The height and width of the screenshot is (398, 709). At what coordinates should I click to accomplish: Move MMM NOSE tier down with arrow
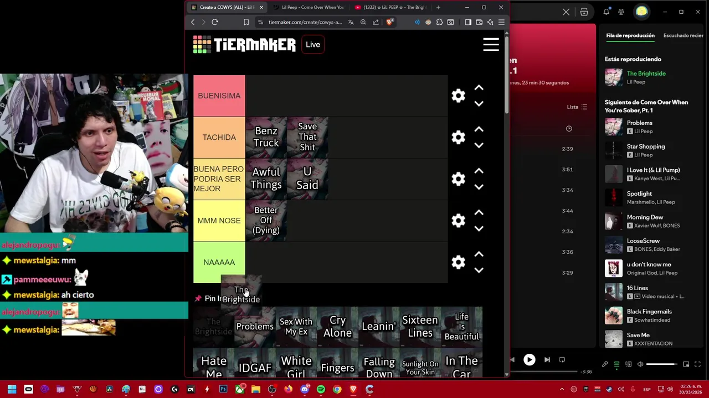pyautogui.click(x=479, y=228)
